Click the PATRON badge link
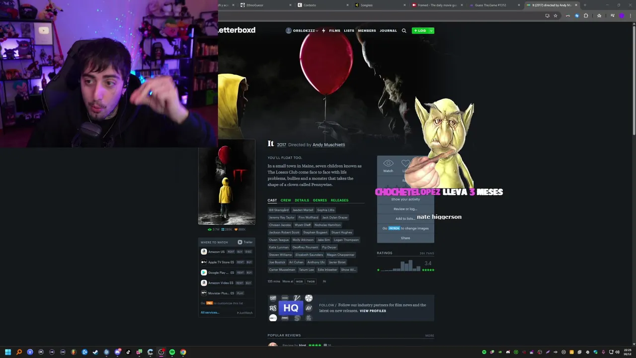This screenshot has height=358, width=636. (394, 228)
